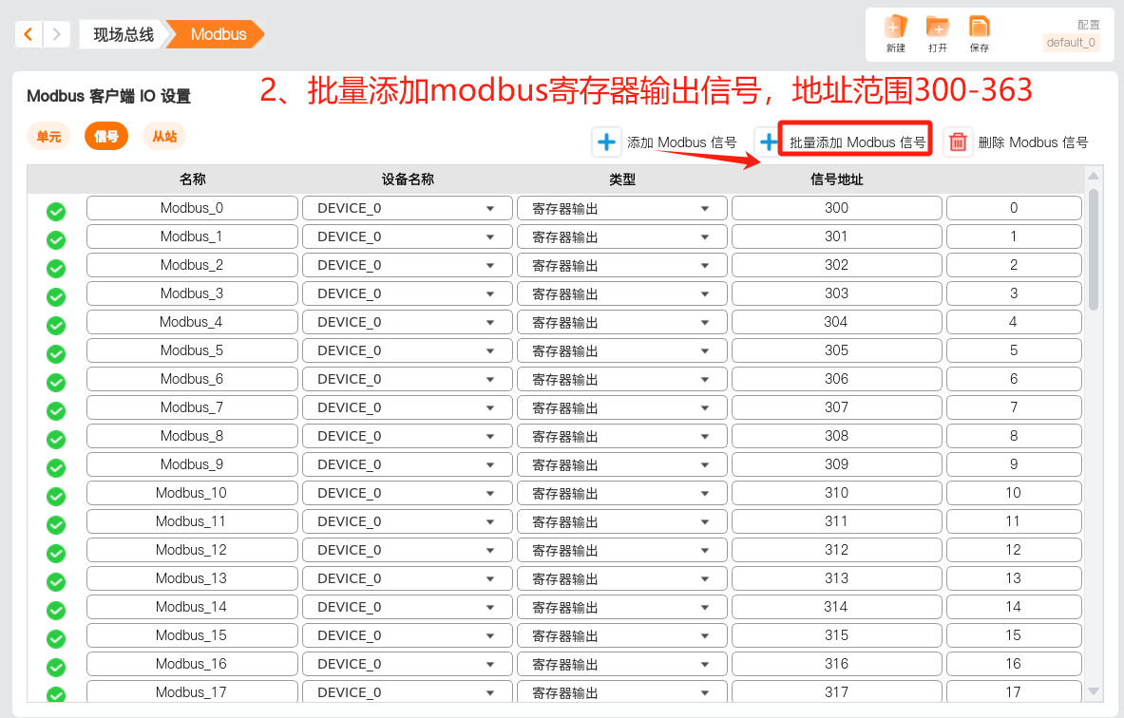The image size is (1124, 718).
Task: Edit signal address field showing 301
Action: (836, 236)
